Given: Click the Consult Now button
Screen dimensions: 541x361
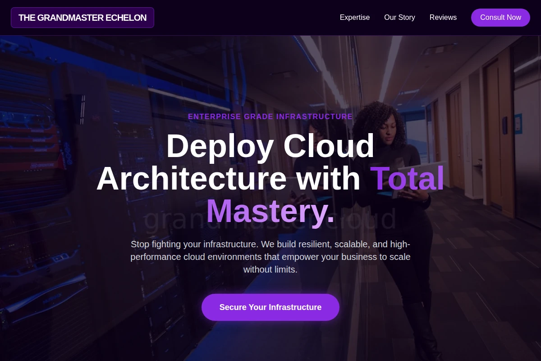Looking at the screenshot, I should tap(500, 18).
